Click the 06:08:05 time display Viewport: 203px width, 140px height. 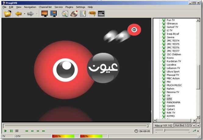point(145,131)
